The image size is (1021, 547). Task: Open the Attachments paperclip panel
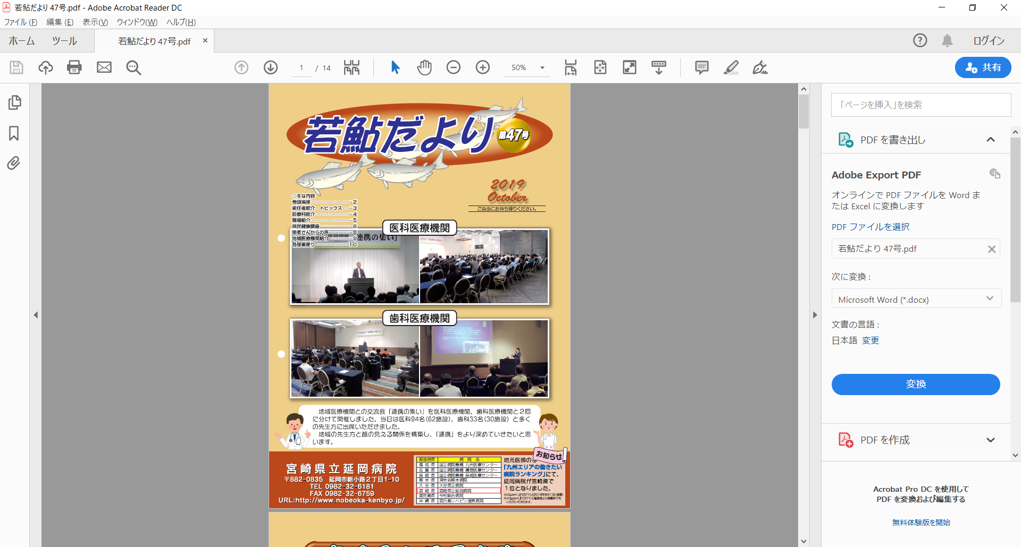tap(14, 163)
